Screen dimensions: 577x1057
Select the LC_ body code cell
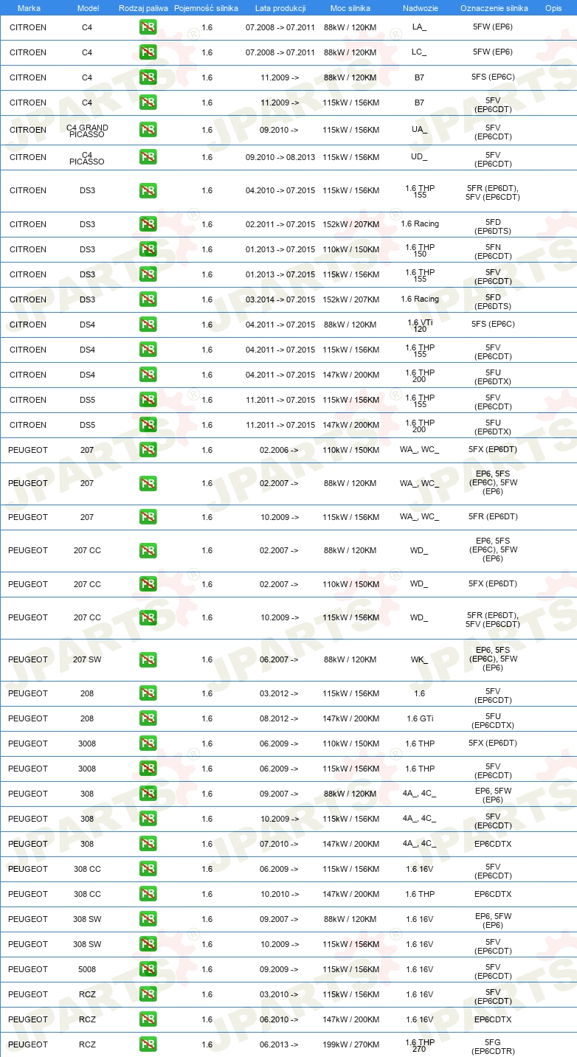pos(419,52)
